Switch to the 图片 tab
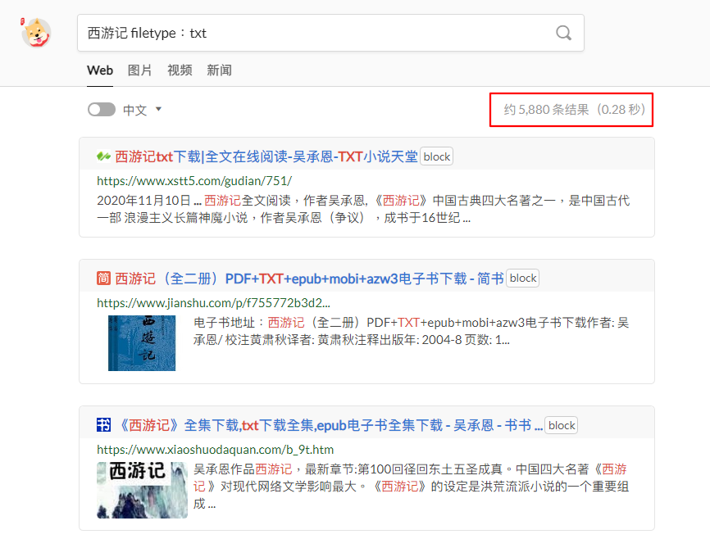 (x=139, y=70)
